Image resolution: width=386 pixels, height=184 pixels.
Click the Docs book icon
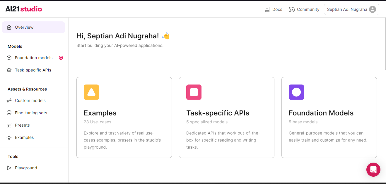coord(267,9)
